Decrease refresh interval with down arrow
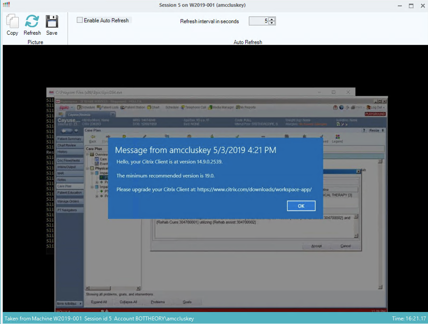This screenshot has width=428, height=324. click(x=272, y=23)
